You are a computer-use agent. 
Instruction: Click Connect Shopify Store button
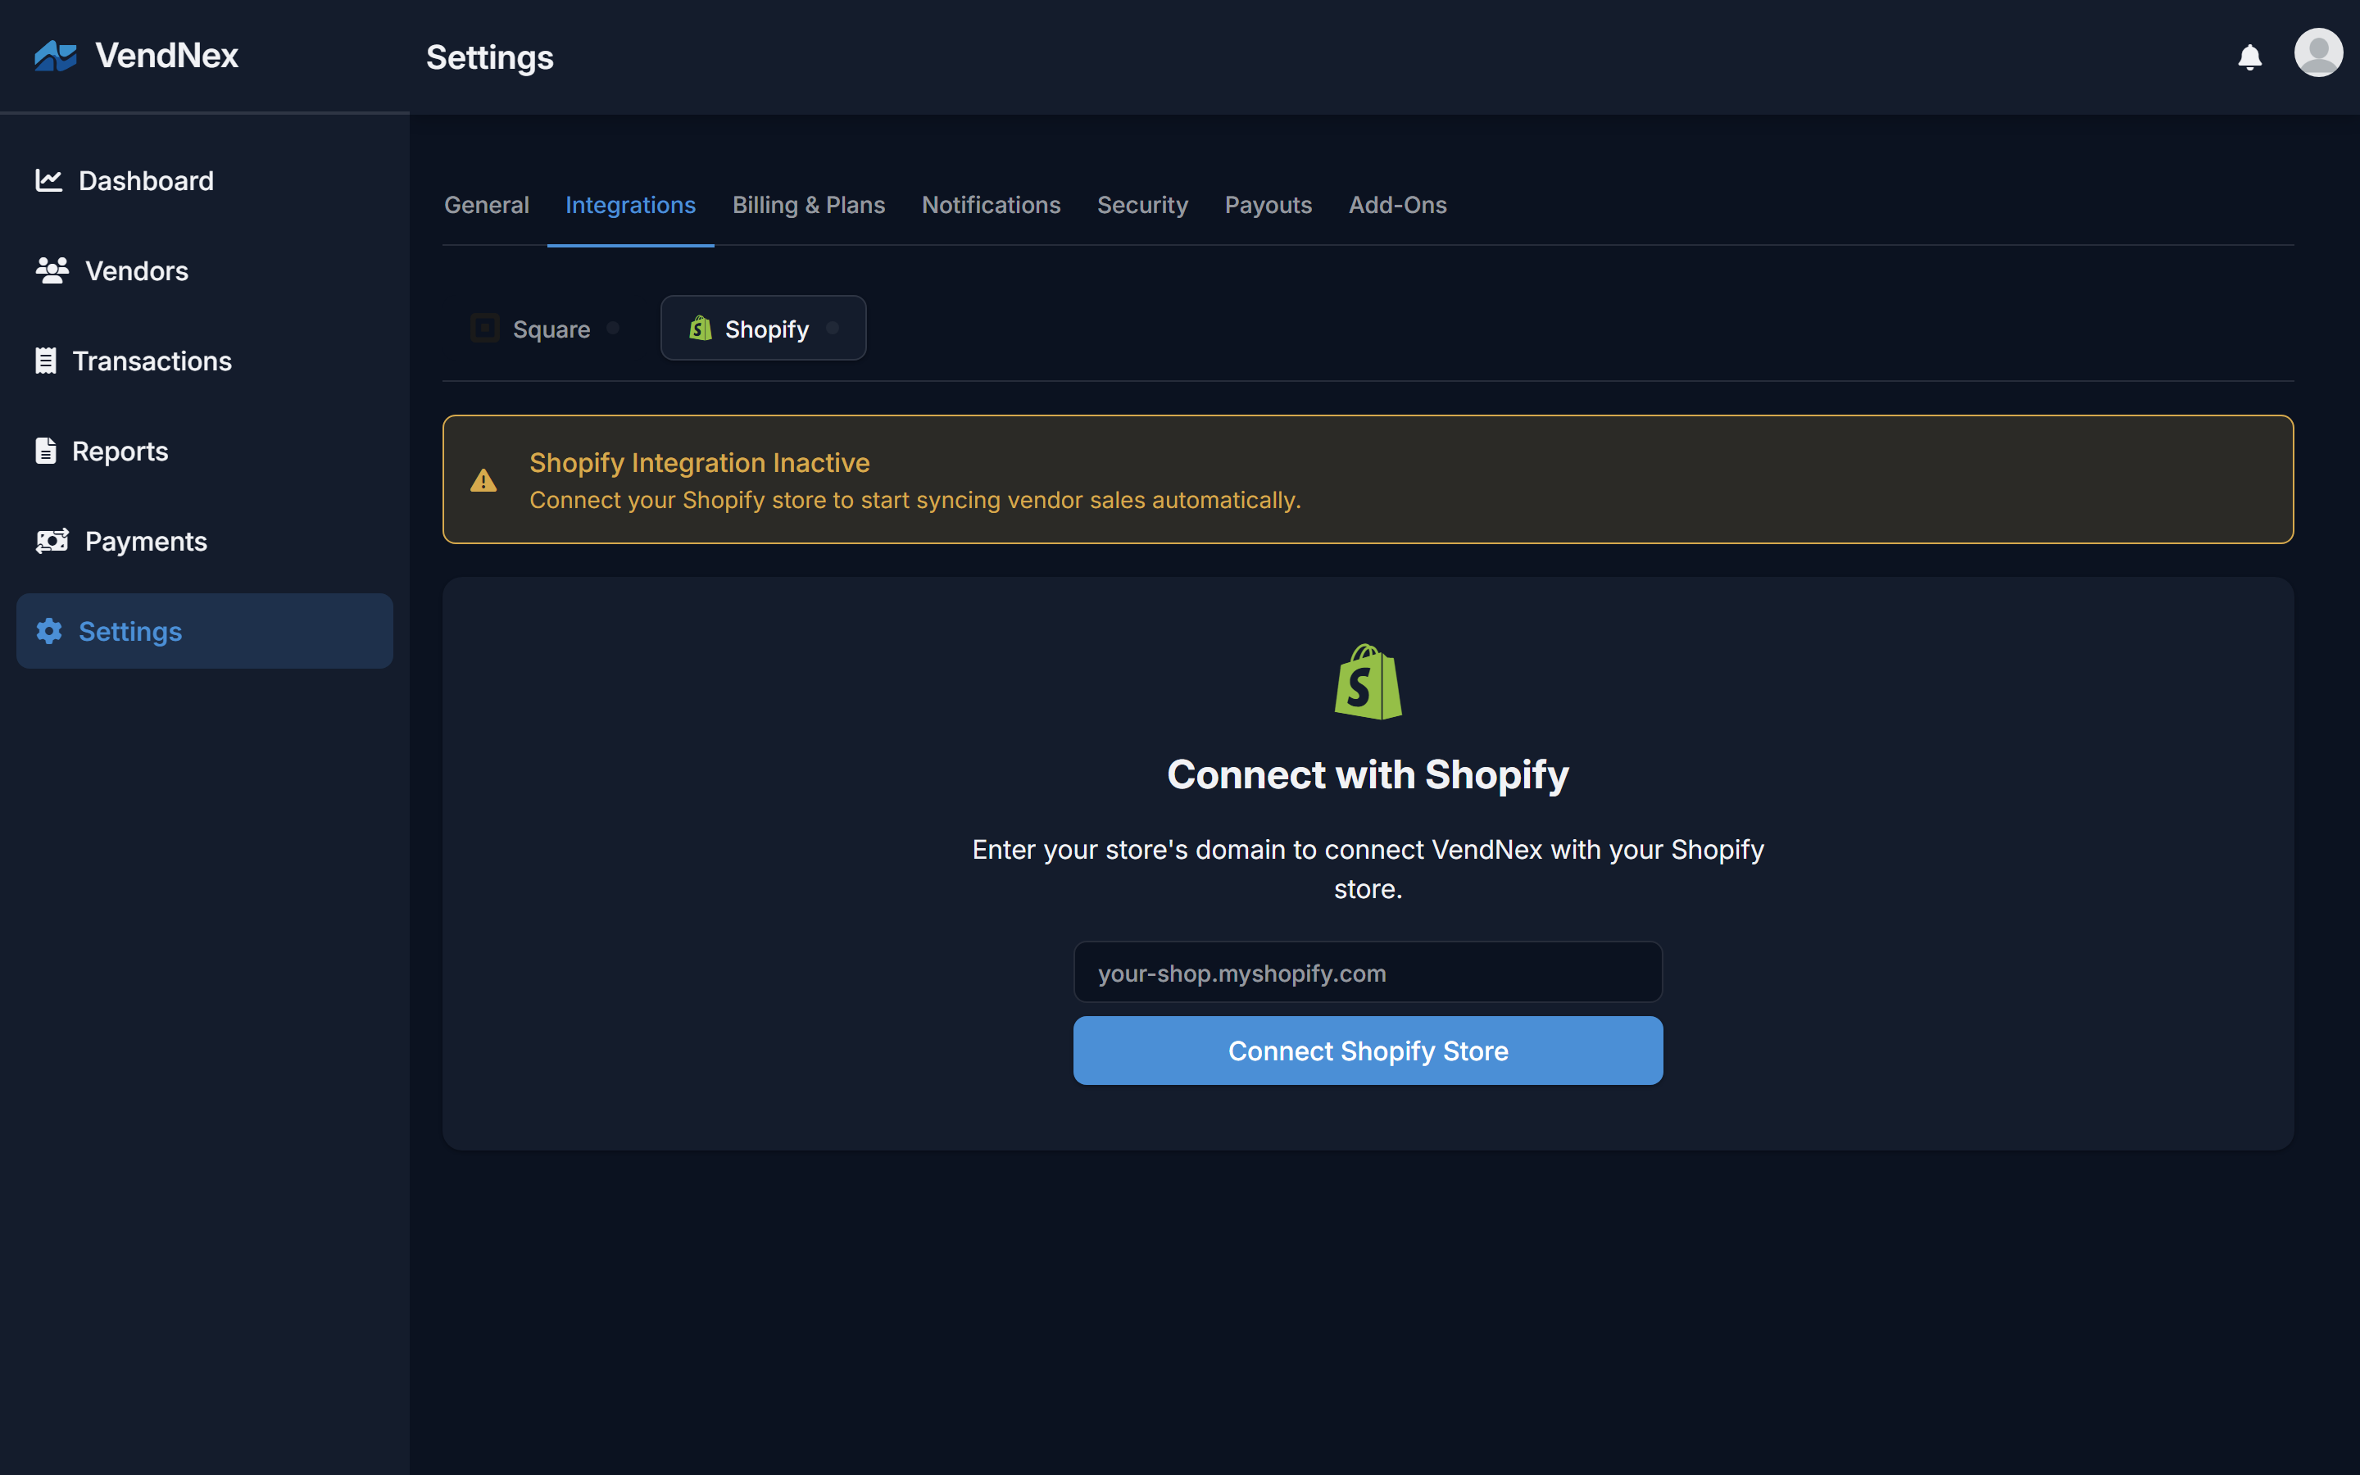point(1367,1051)
